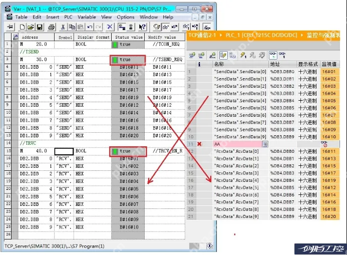
Task: Open the PLC menu
Action: pos(68,17)
